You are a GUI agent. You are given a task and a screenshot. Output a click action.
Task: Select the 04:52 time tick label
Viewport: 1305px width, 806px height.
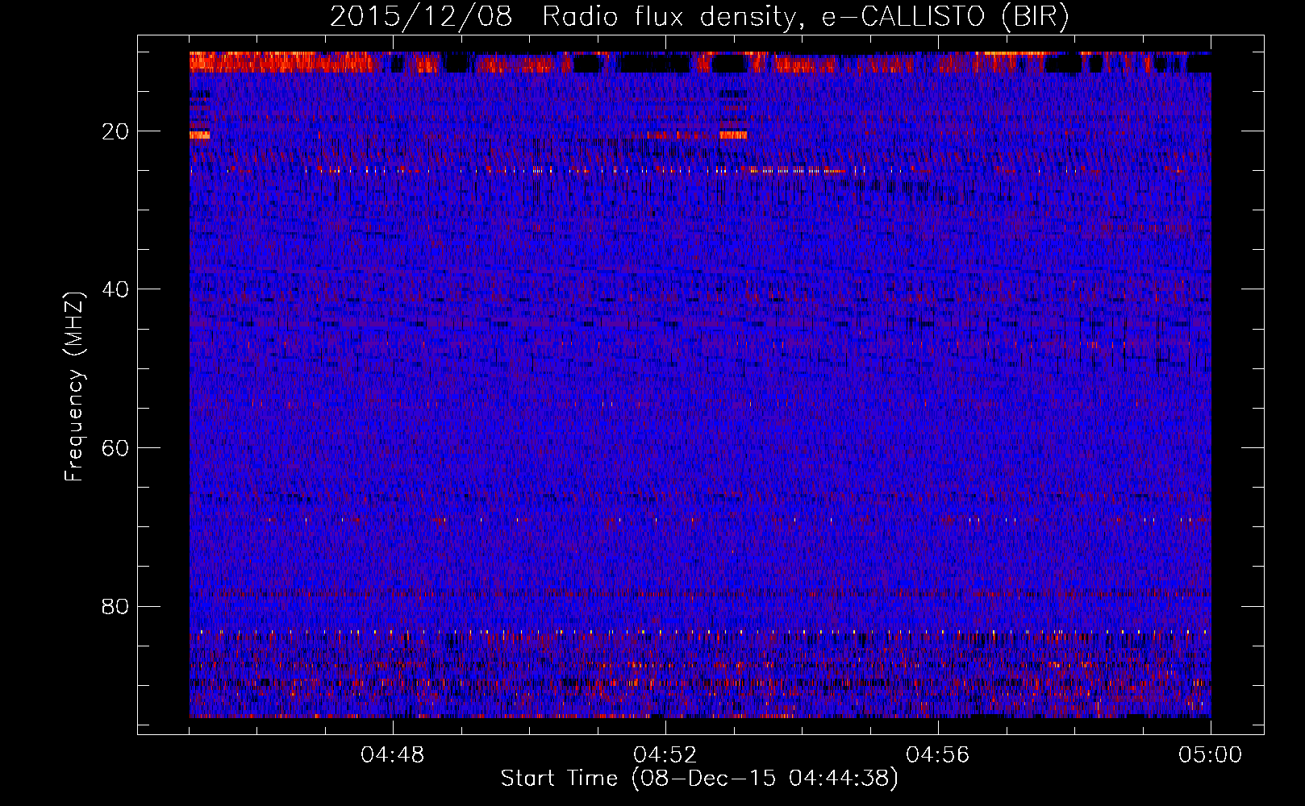point(665,755)
